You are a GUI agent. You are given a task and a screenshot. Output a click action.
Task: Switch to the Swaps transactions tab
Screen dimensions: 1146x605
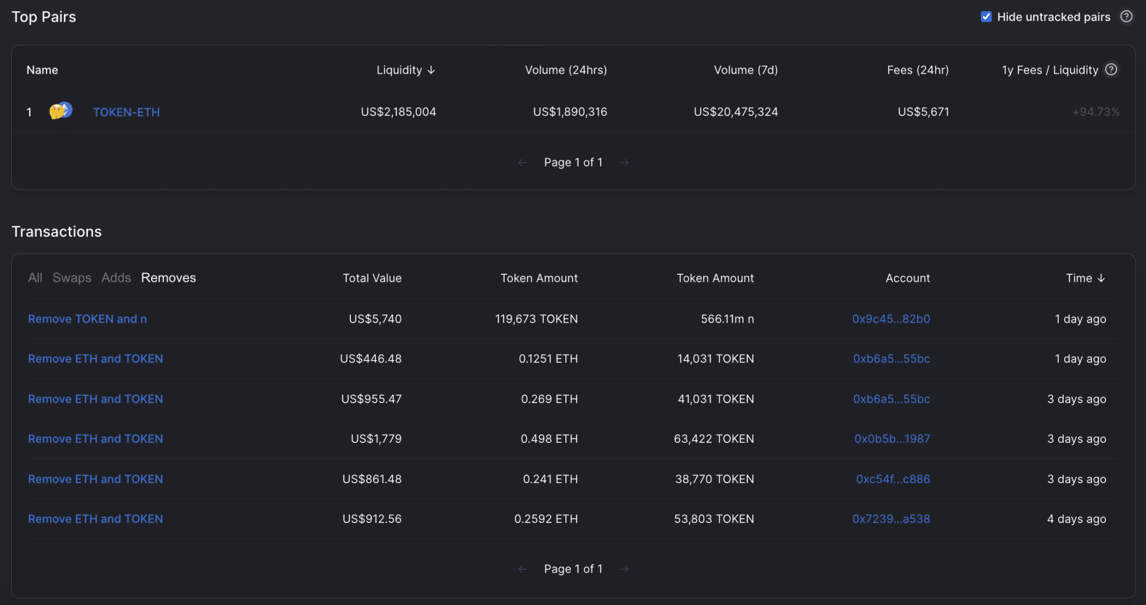[72, 278]
